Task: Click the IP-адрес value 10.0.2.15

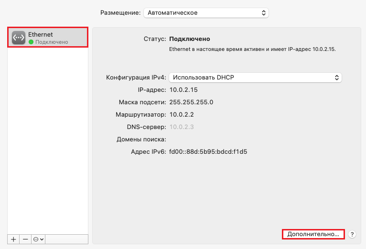Action: click(x=183, y=90)
